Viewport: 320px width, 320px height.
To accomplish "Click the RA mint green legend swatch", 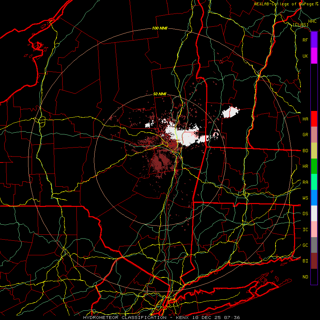I will (x=314, y=182).
